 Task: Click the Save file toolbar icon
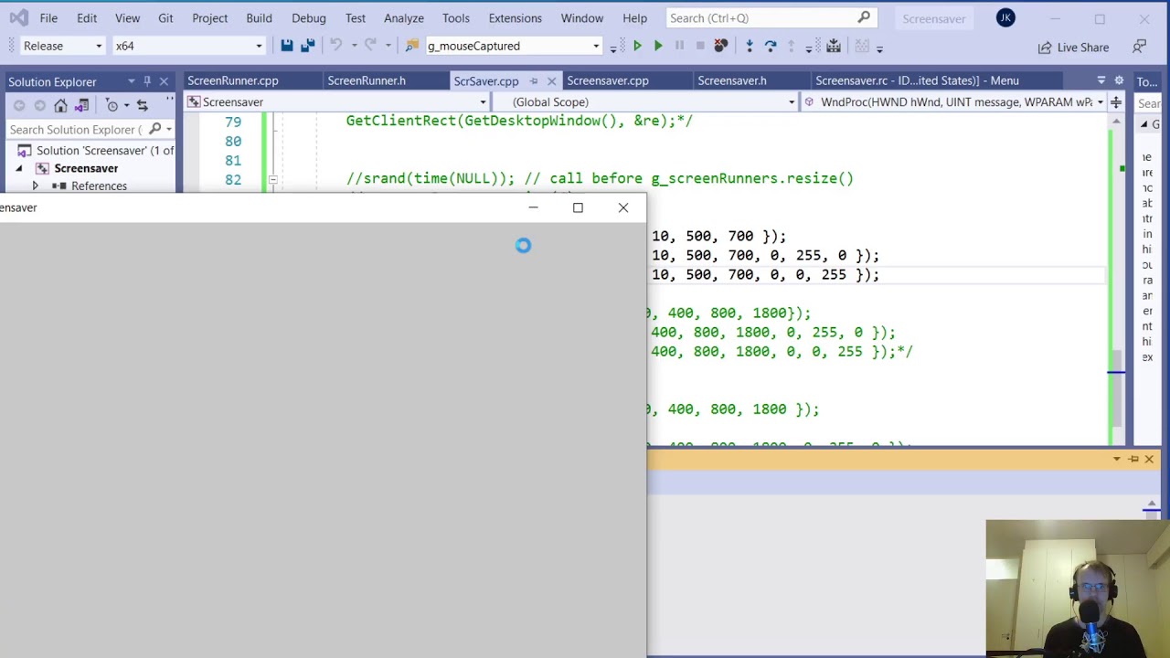(x=287, y=46)
